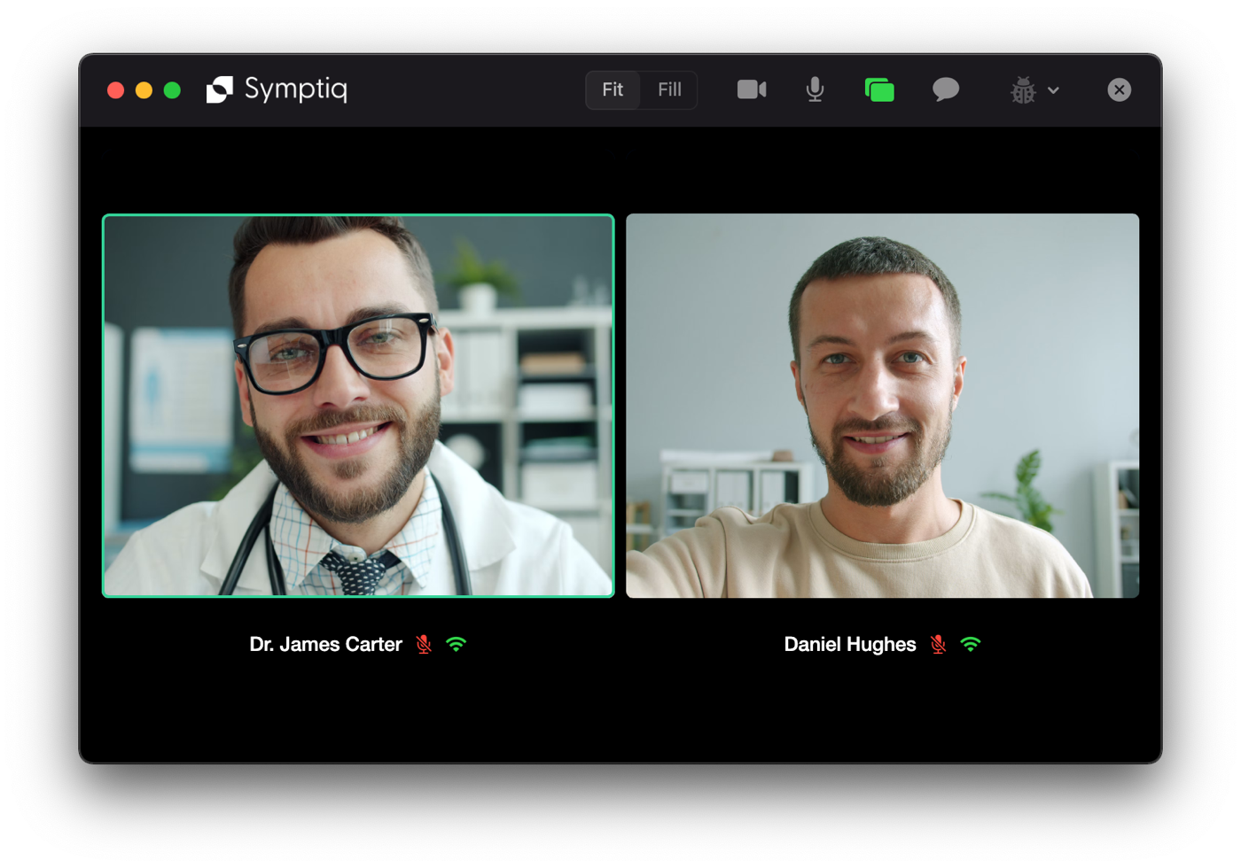Click Dr. James Carter's wifi signal icon
The height and width of the screenshot is (868, 1241).
click(x=456, y=644)
